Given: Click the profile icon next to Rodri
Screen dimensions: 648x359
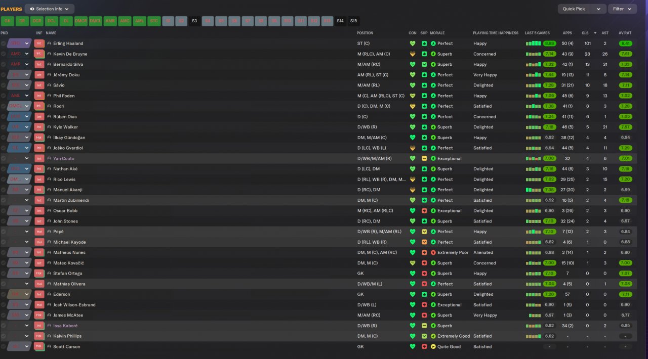Looking at the screenshot, I should coord(49,106).
